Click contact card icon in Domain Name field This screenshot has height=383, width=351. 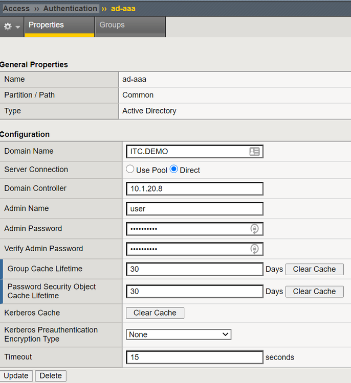click(x=254, y=152)
